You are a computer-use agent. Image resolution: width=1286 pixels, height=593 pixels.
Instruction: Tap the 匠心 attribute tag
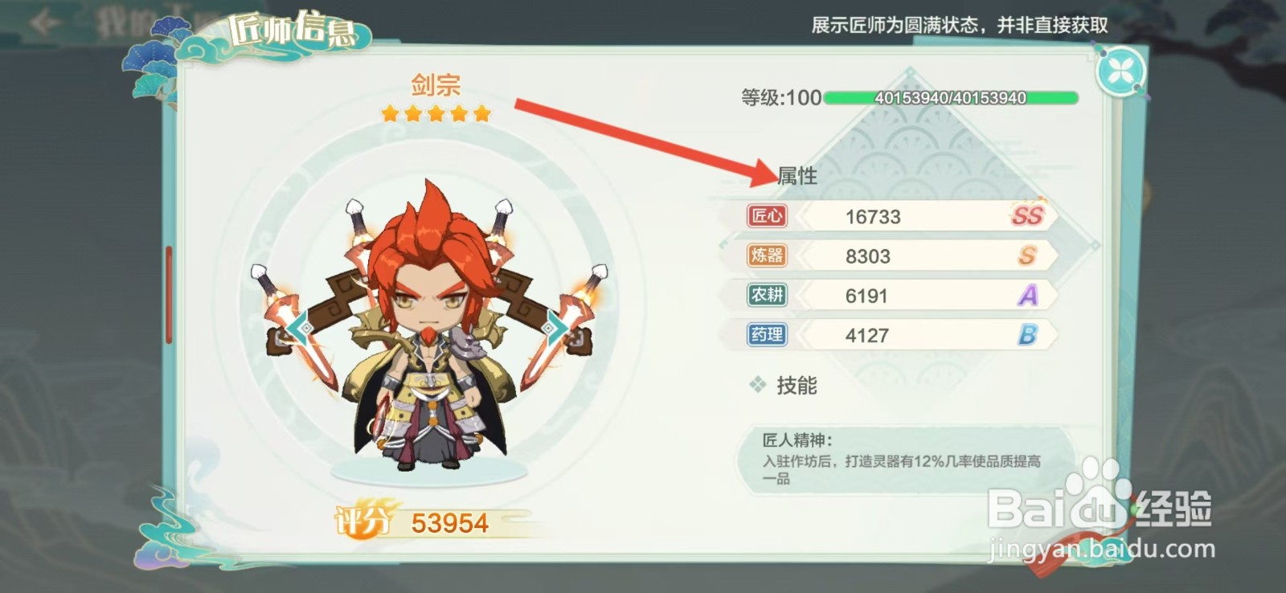pyautogui.click(x=767, y=216)
